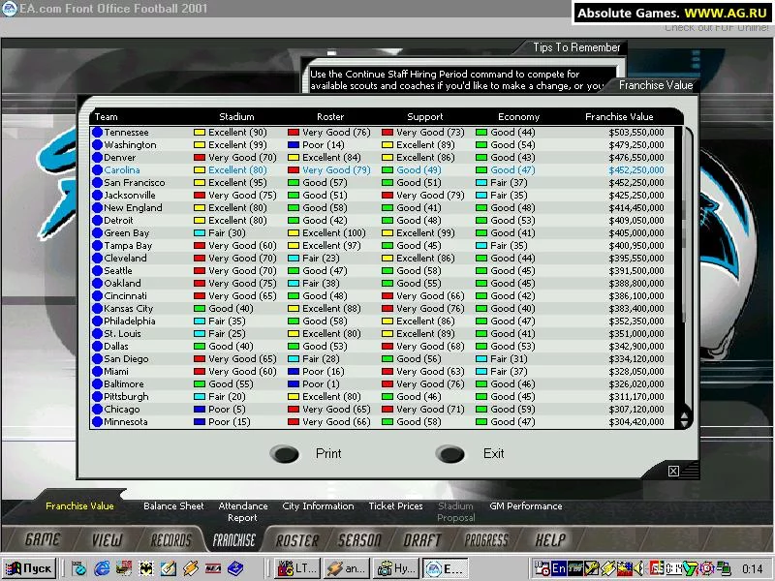Click the blue roster swatch in Washington row

point(294,144)
